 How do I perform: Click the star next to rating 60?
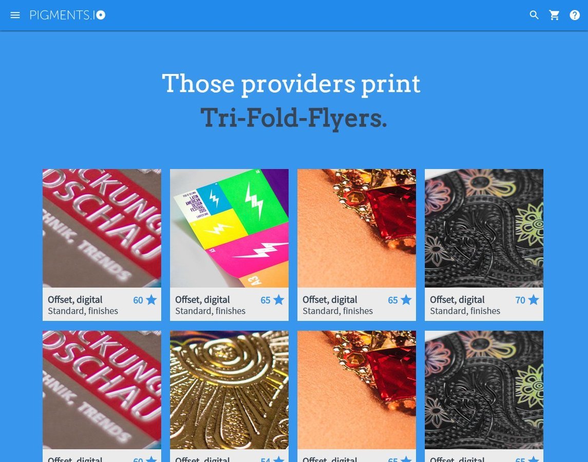point(151,300)
